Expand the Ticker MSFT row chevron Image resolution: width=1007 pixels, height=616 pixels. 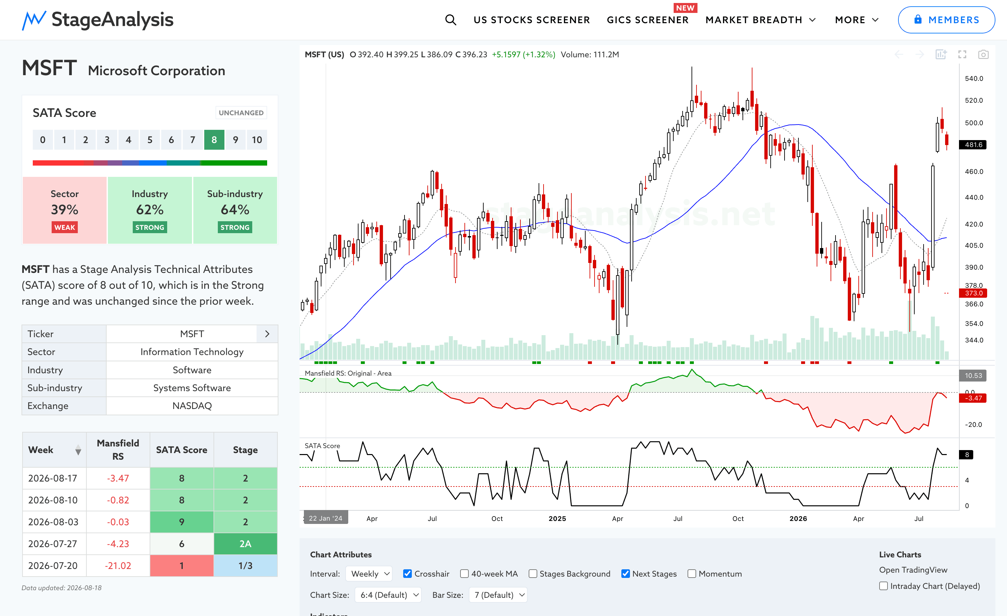pyautogui.click(x=267, y=334)
